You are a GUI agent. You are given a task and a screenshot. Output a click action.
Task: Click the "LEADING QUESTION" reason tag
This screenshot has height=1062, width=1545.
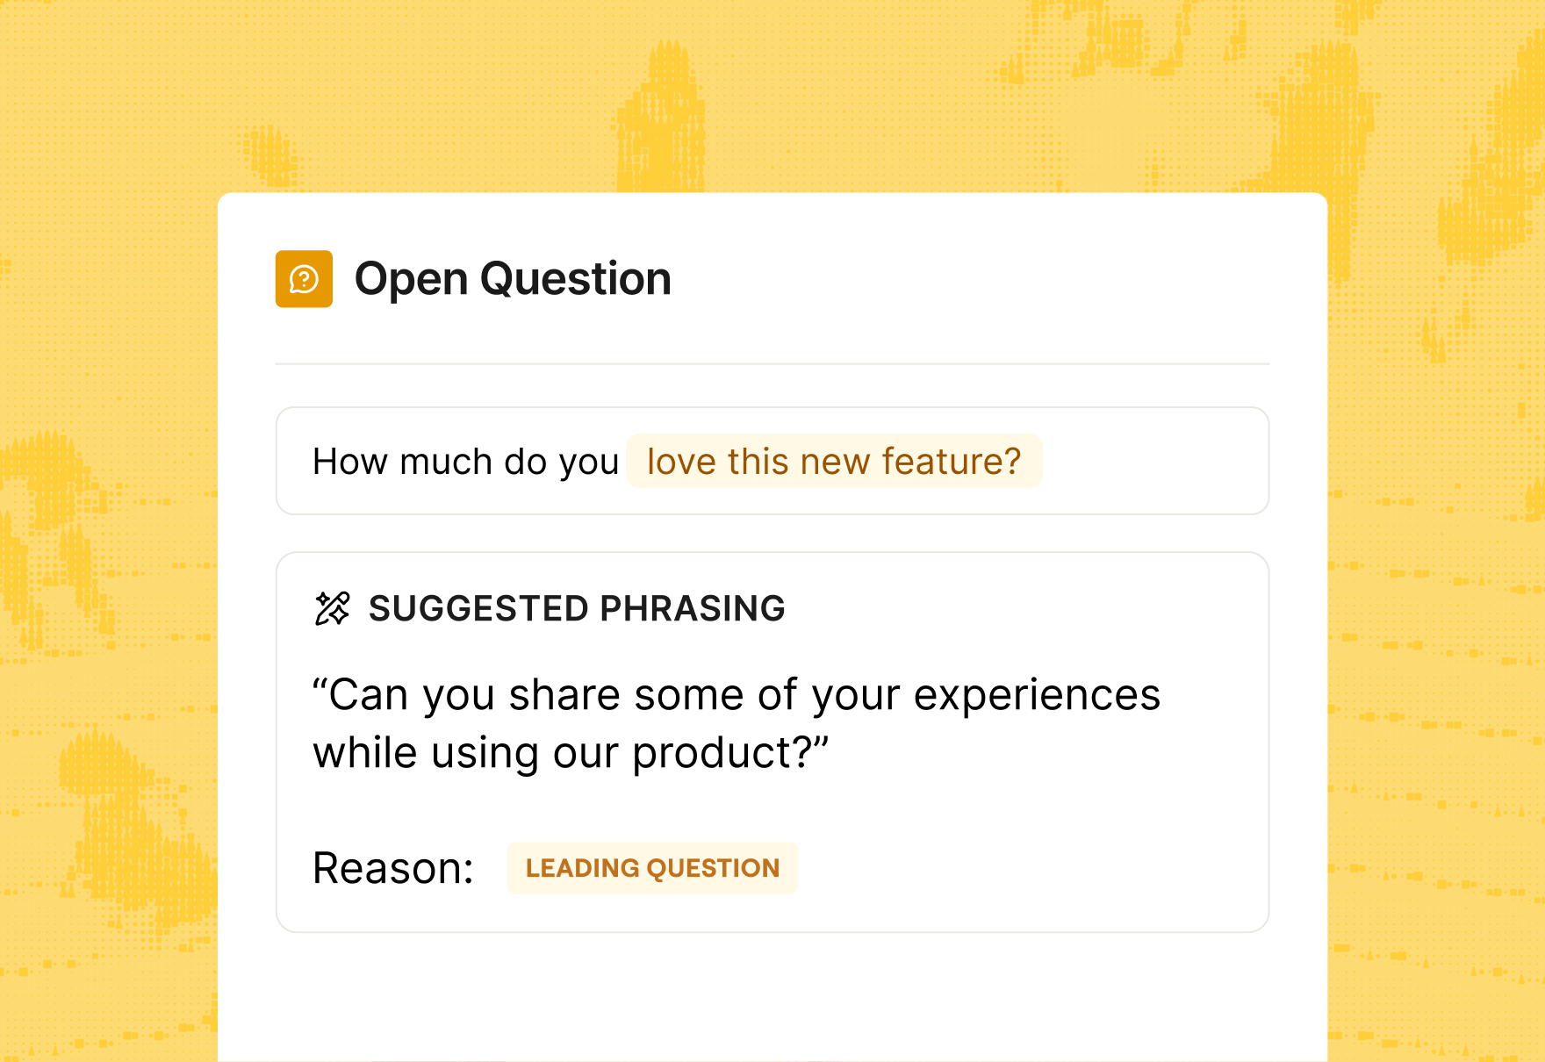coord(652,868)
